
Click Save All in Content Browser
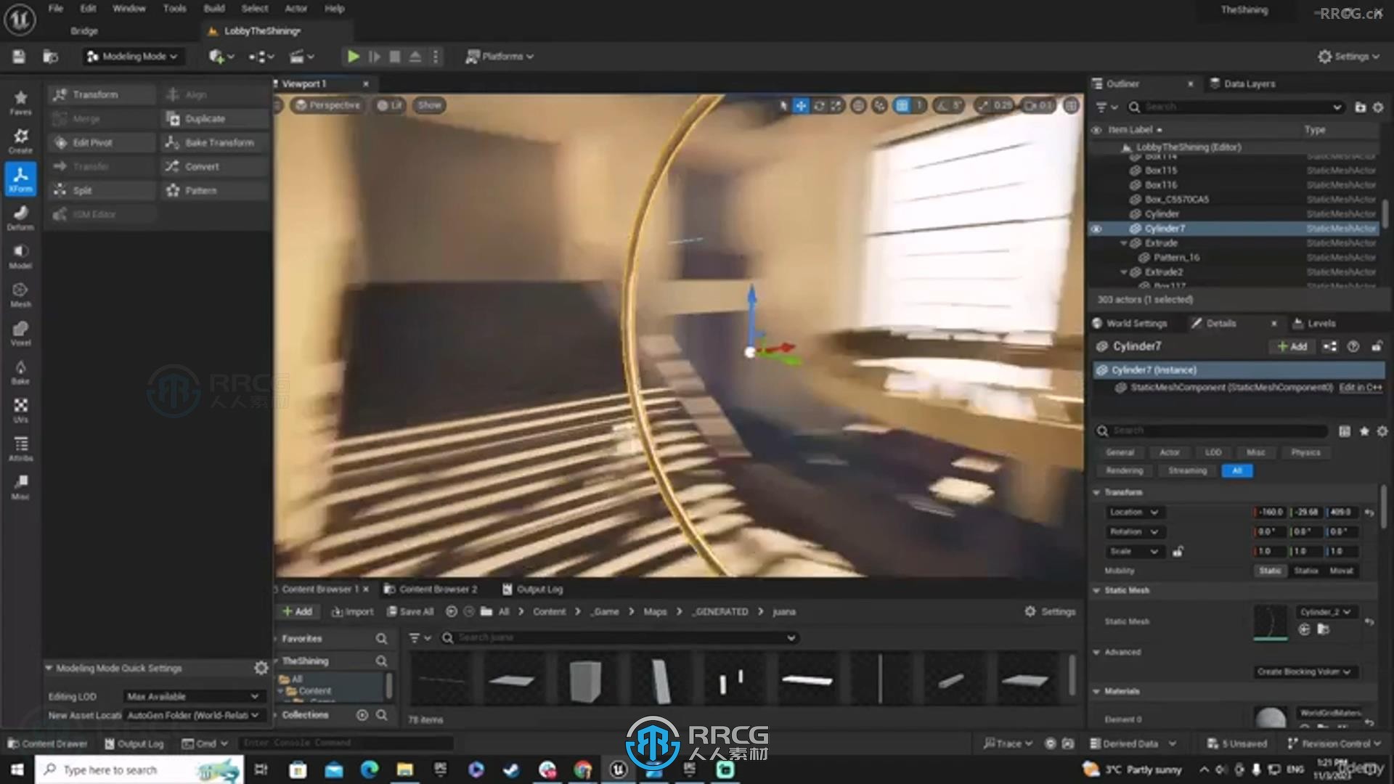click(x=410, y=612)
